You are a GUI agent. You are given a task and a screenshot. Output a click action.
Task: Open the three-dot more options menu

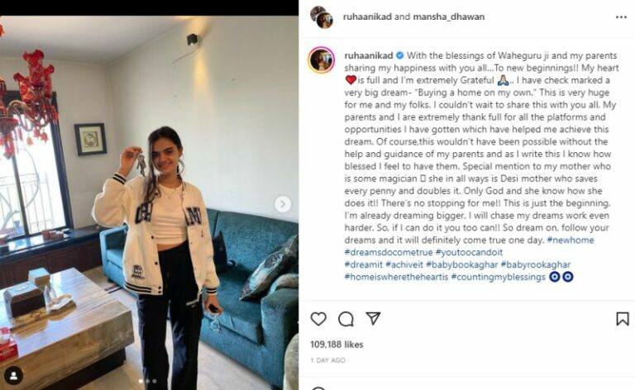coord(621,17)
